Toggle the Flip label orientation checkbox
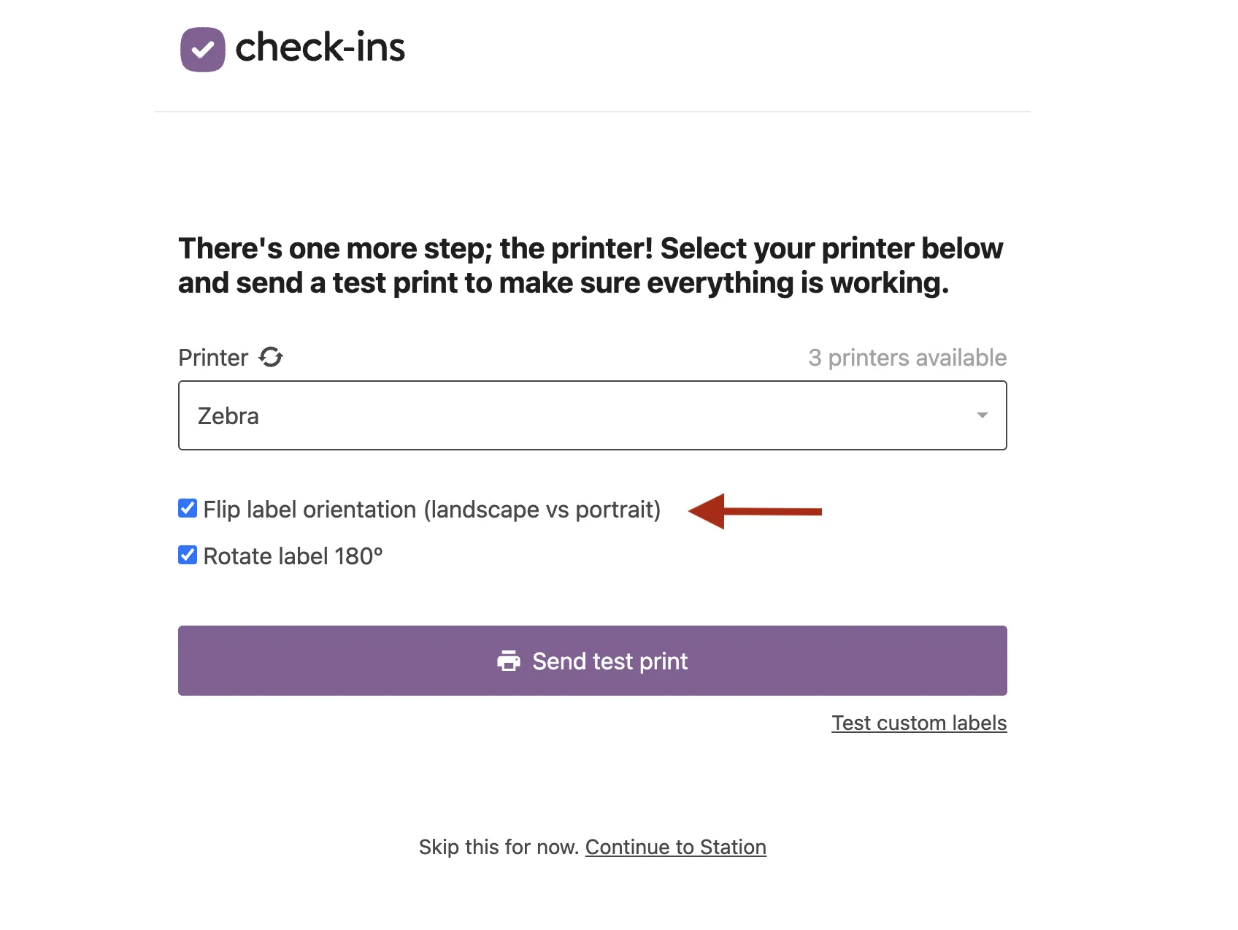 pyautogui.click(x=188, y=509)
